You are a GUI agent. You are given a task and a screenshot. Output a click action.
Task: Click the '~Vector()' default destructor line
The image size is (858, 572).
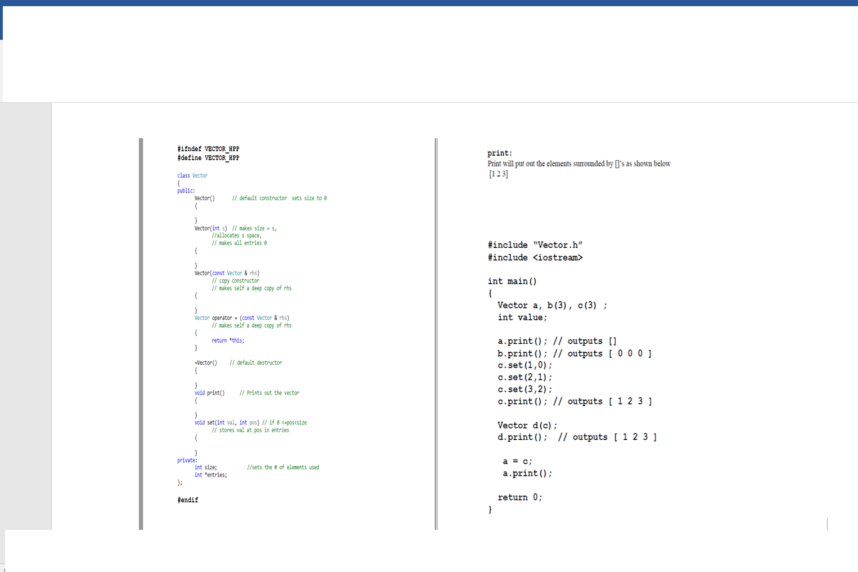(x=238, y=363)
